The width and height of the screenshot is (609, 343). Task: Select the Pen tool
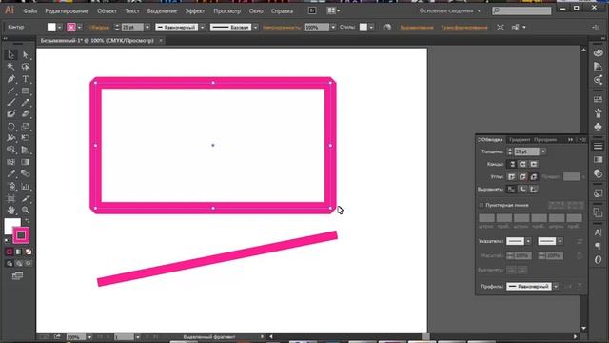coord(10,79)
